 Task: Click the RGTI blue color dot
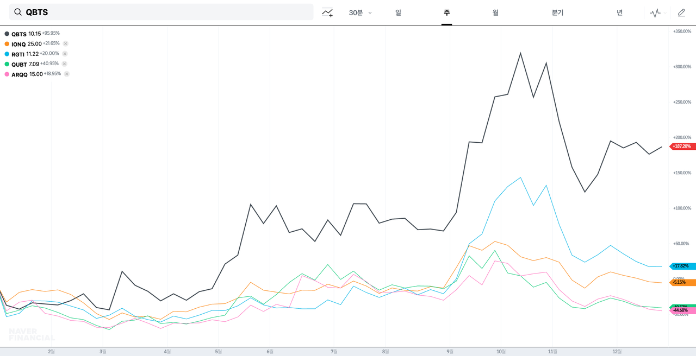click(x=7, y=54)
